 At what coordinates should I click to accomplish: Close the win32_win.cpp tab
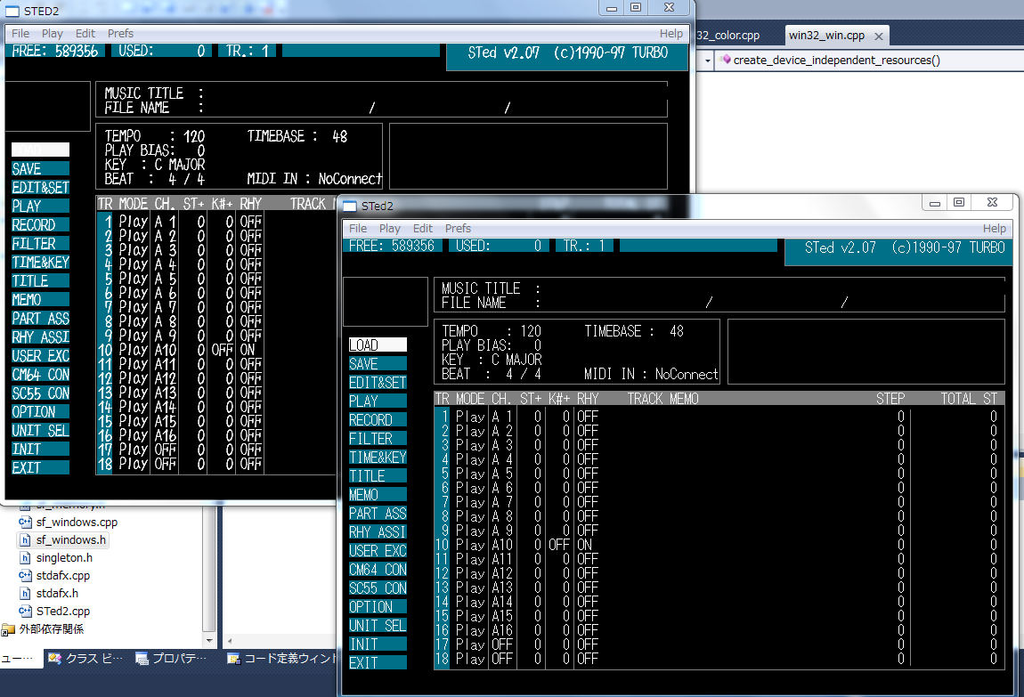tap(878, 36)
